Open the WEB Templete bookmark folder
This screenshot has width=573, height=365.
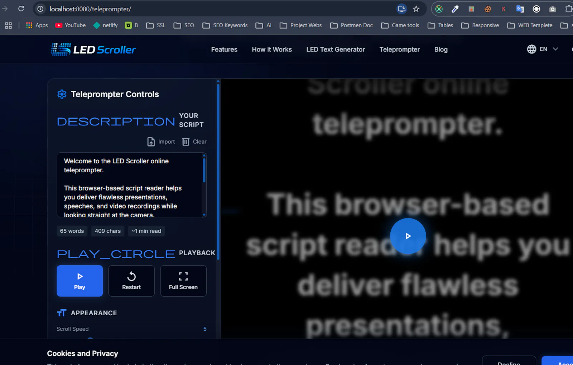(530, 25)
